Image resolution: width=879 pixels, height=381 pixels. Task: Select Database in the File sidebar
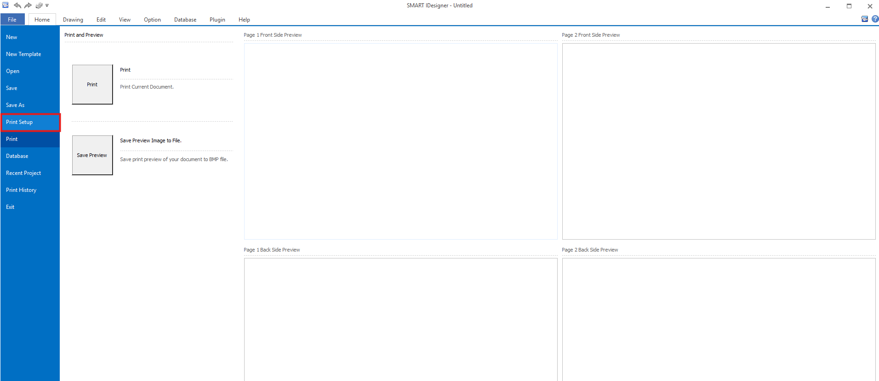pyautogui.click(x=30, y=156)
